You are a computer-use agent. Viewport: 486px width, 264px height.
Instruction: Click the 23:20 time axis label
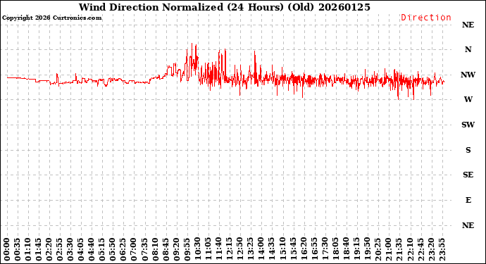pos(431,250)
